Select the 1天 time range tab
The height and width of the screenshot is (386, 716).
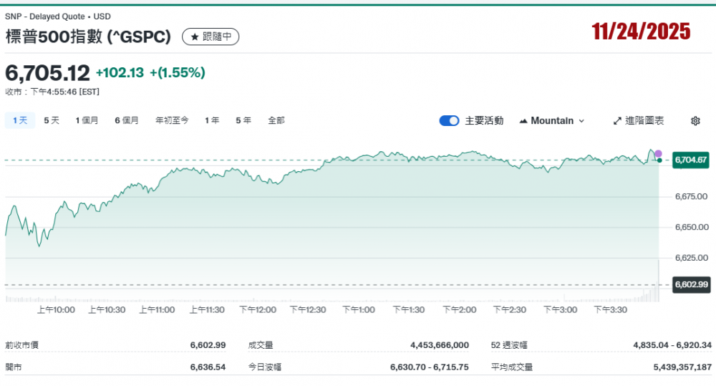click(x=19, y=121)
